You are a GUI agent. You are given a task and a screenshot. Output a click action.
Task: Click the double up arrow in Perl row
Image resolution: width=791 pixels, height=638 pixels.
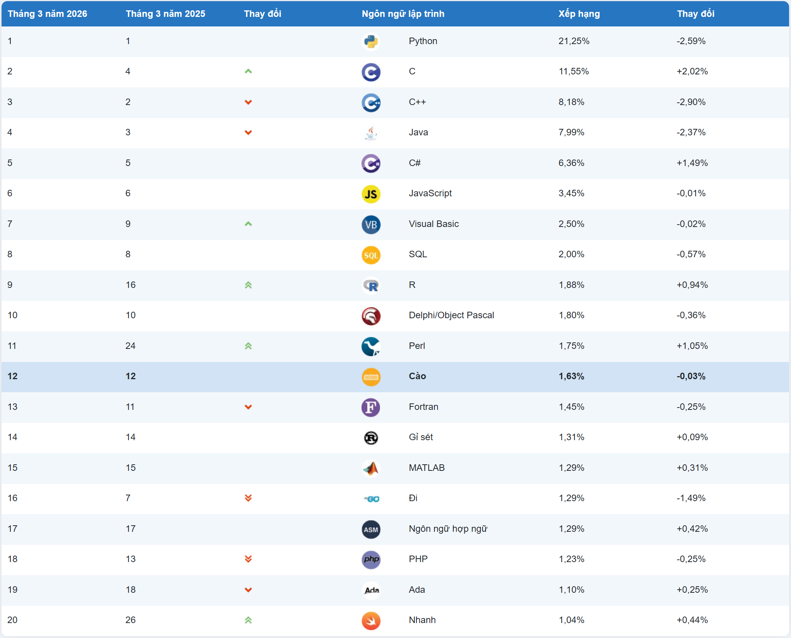248,346
